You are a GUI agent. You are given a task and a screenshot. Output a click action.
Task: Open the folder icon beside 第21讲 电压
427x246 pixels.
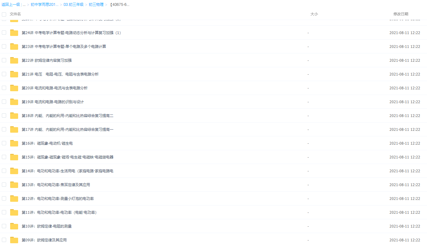[14, 74]
